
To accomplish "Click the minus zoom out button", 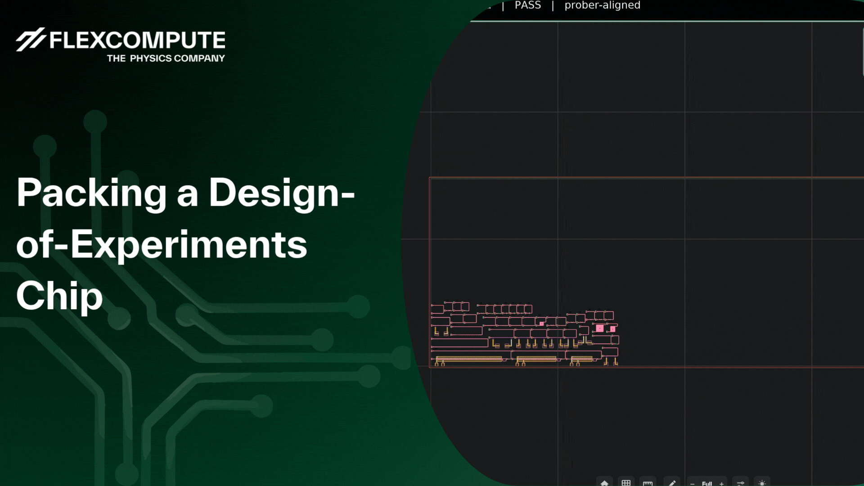I will pyautogui.click(x=692, y=483).
